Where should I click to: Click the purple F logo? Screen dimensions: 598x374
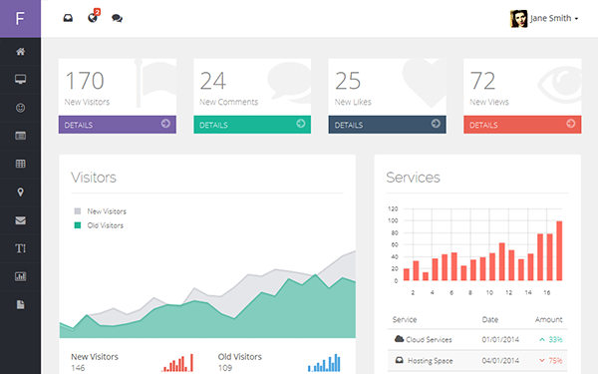pos(20,18)
